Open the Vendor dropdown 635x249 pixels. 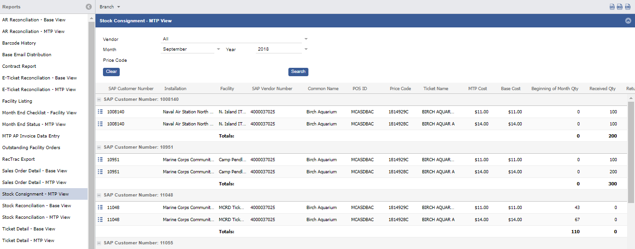[306, 39]
